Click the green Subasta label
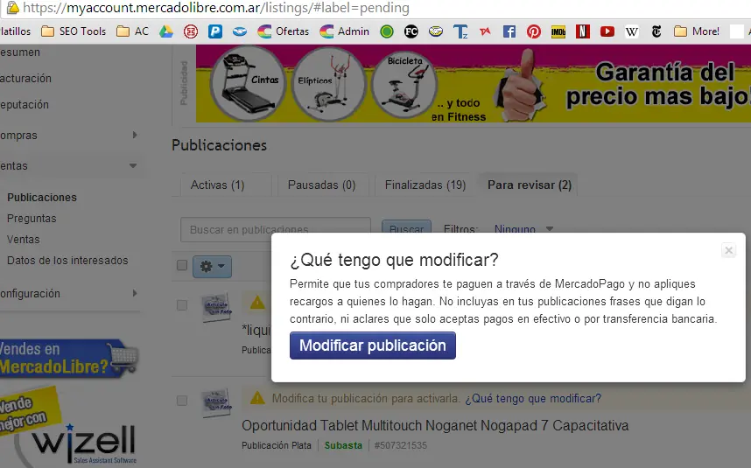Image resolution: width=751 pixels, height=468 pixels. click(x=343, y=445)
